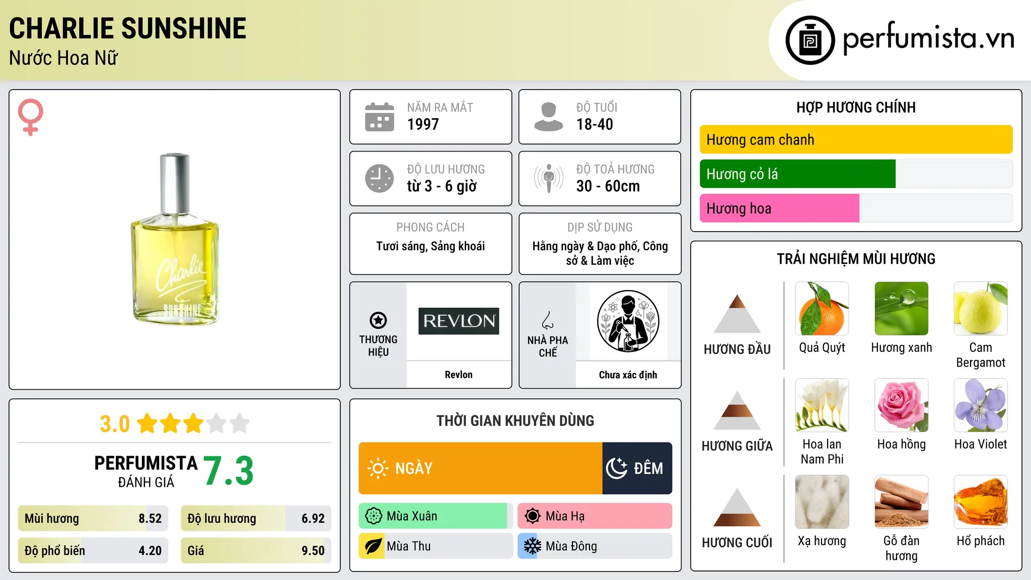The width and height of the screenshot is (1031, 580).
Task: Click the nose icon above Nhà pha chế
Action: pyautogui.click(x=548, y=320)
